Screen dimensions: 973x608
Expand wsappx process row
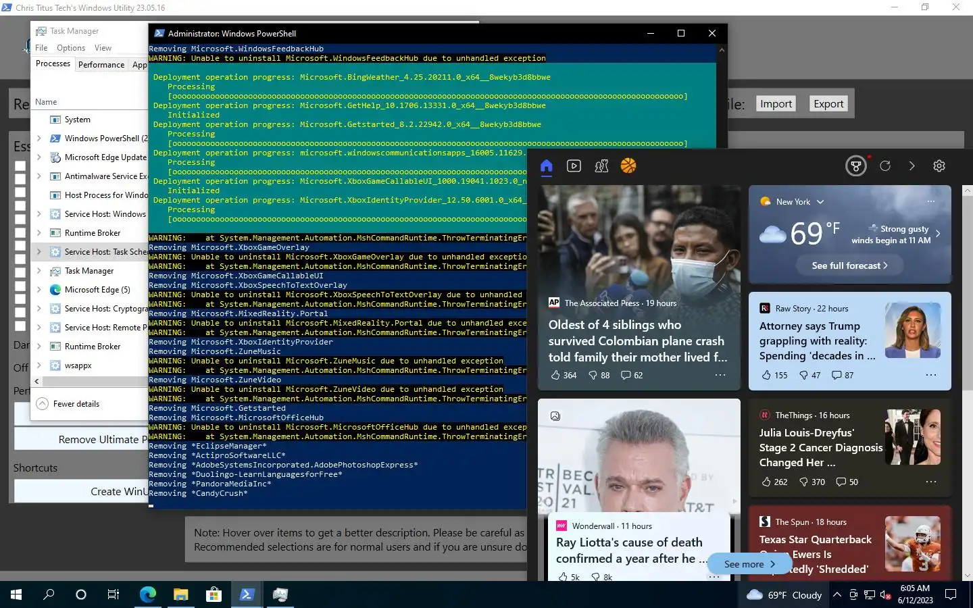coord(39,365)
